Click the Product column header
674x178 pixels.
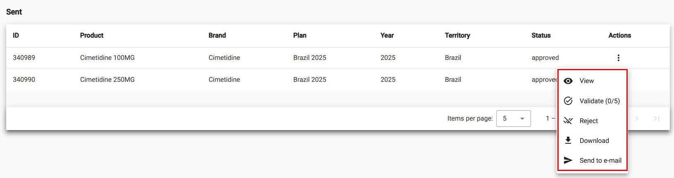tap(92, 36)
